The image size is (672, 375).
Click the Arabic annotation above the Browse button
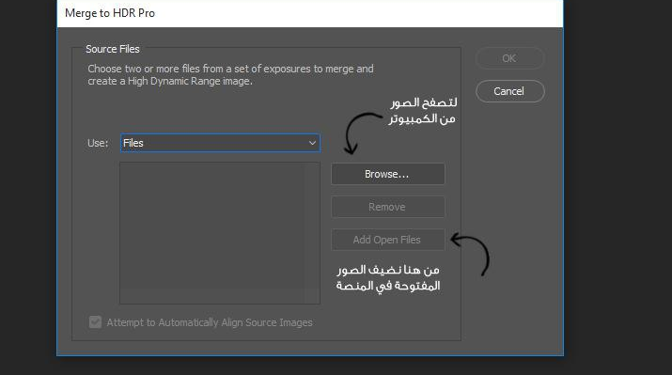[x=423, y=111]
